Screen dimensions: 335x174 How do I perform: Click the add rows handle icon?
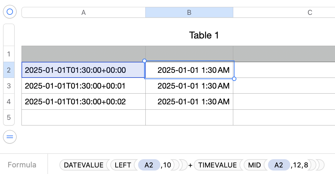[x=9, y=137]
